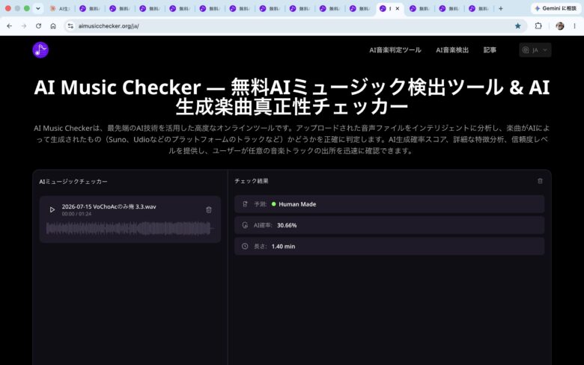
Task: View site information icon in address bar
Action: click(x=70, y=26)
